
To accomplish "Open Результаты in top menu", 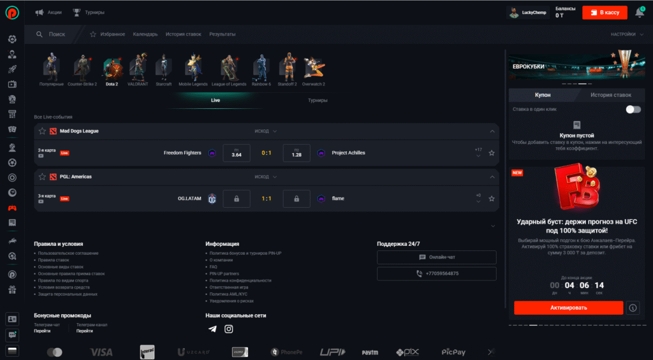I will coord(223,34).
